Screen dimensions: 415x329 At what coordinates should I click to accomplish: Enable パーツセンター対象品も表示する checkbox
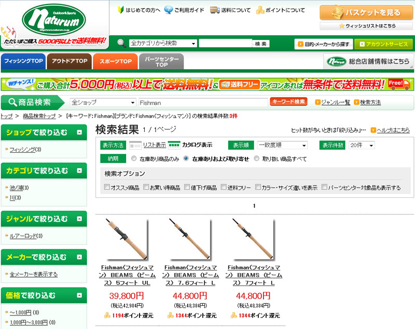[325, 187]
